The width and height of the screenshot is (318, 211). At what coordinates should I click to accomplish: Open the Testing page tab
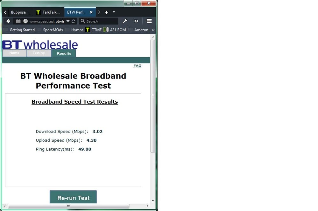(39, 53)
